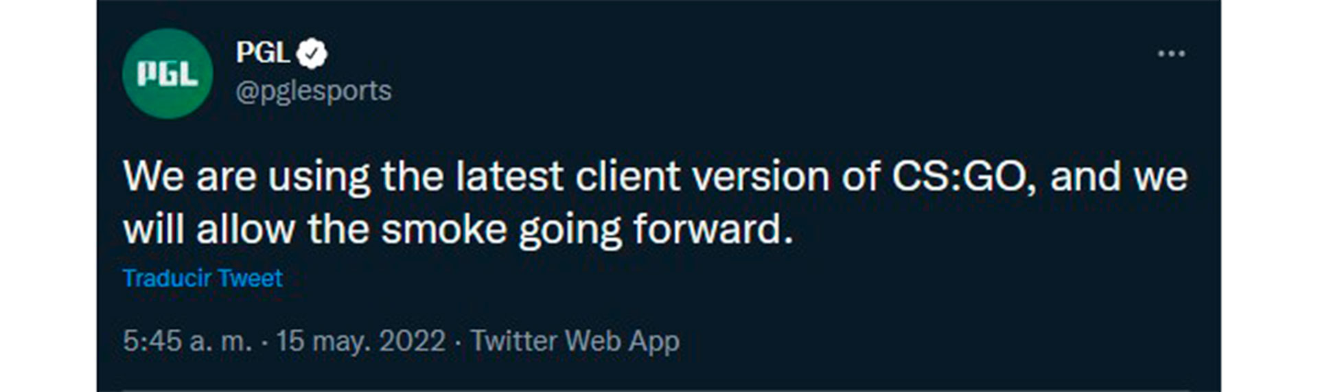Click the word "smoke" in the tweet
Viewport: 1318px width, 392px height.
[444, 229]
